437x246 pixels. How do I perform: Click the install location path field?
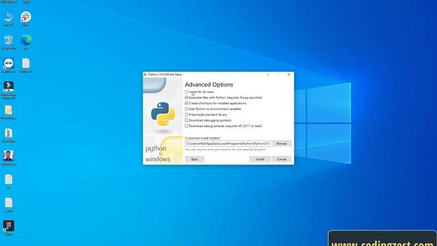(x=227, y=143)
